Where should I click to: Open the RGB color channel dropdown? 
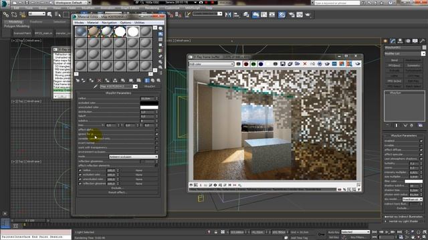coord(211,64)
